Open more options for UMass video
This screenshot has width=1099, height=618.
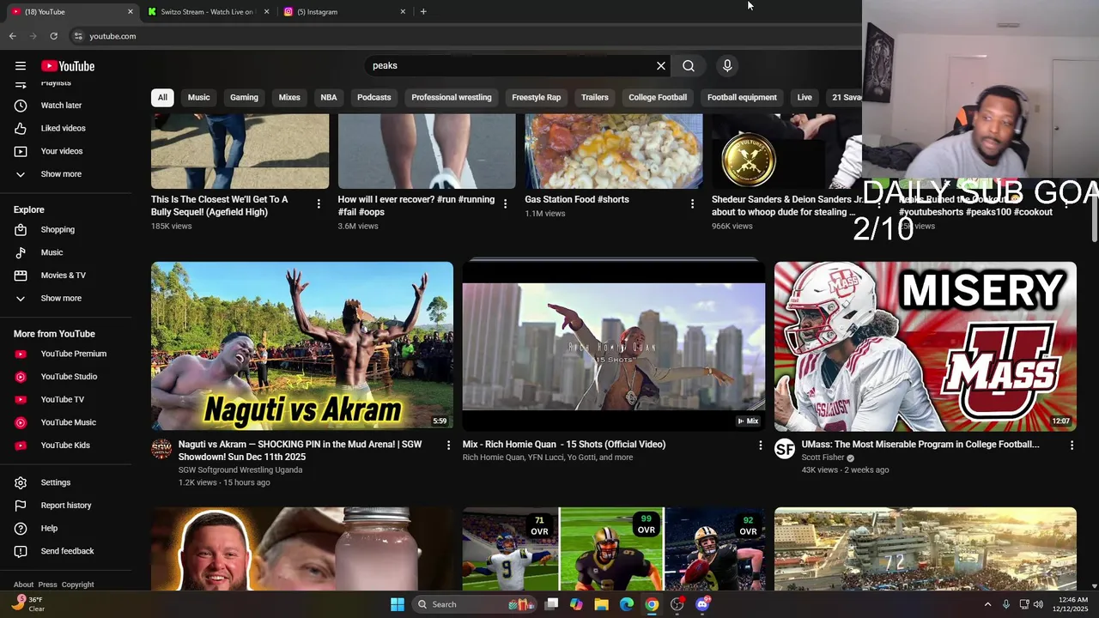click(x=1072, y=445)
